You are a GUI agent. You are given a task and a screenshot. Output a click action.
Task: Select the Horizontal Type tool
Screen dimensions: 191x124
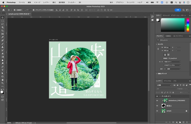(x=3, y=70)
